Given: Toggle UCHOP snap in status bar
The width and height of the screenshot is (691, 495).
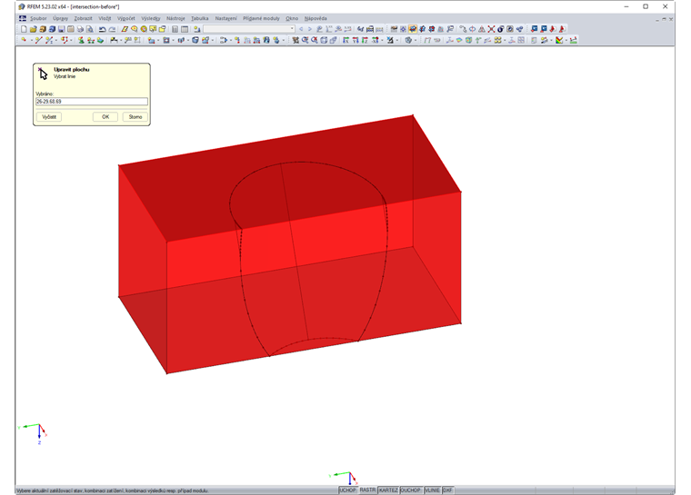Looking at the screenshot, I should coord(347,490).
